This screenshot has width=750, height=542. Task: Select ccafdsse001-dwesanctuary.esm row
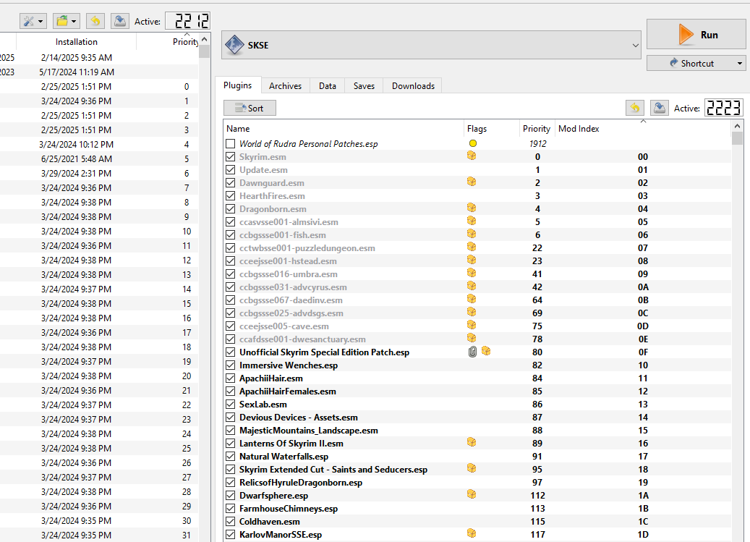point(477,339)
